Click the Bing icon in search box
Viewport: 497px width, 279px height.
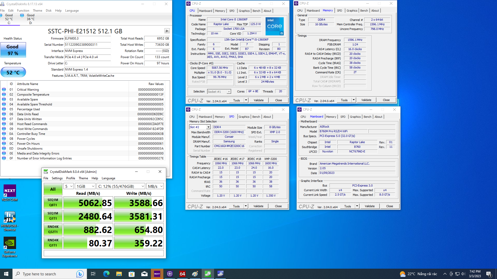click(x=80, y=274)
